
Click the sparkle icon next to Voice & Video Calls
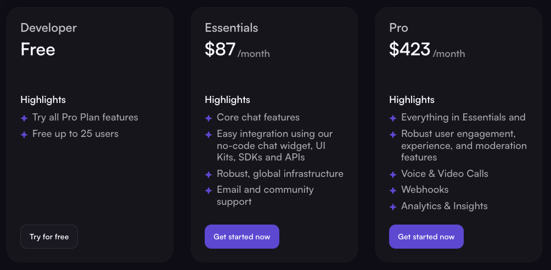[393, 175]
